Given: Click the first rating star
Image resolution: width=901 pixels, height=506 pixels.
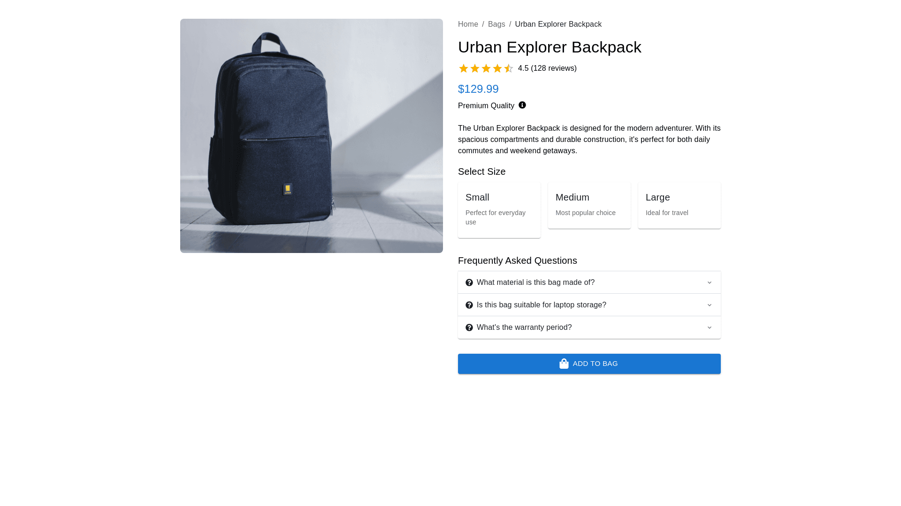Looking at the screenshot, I should click(x=464, y=68).
